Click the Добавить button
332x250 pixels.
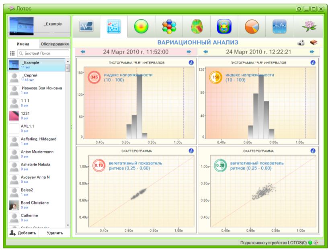[x=23, y=233]
